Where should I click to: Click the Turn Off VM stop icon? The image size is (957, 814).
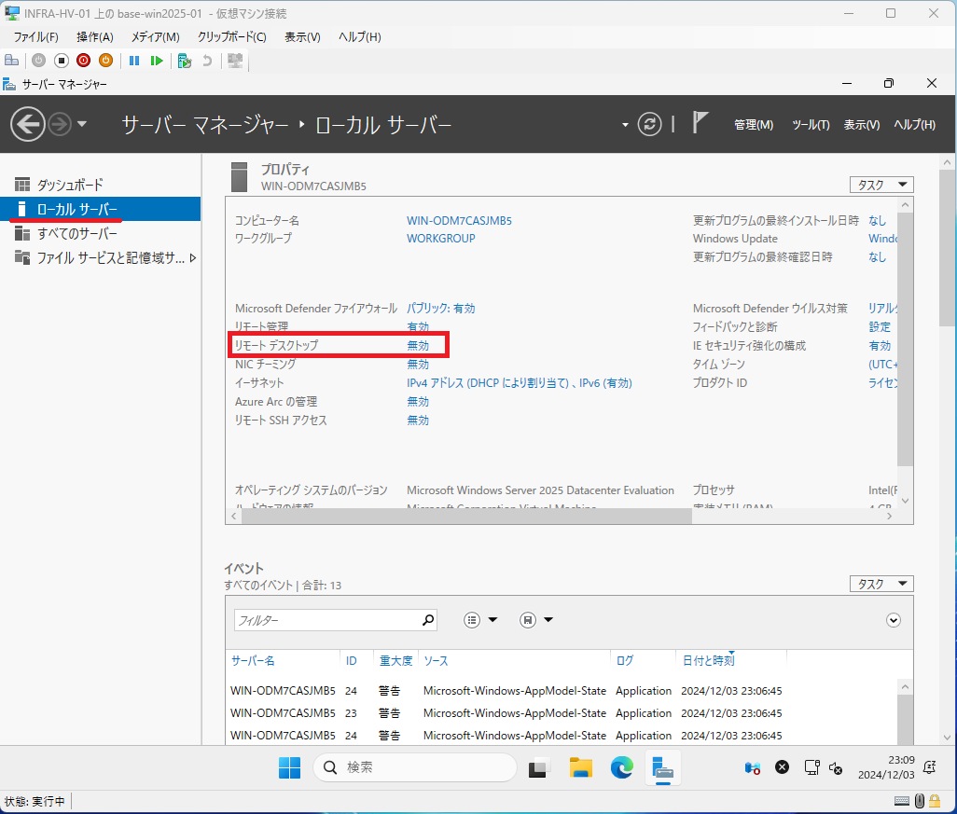click(61, 61)
